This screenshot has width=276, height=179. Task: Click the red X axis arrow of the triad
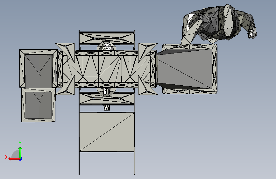tap(14, 159)
